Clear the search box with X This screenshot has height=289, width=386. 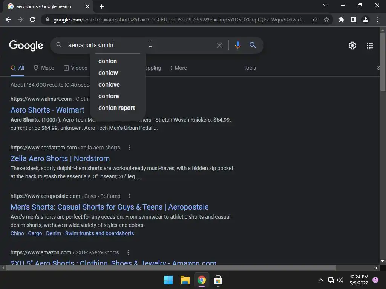pyautogui.click(x=219, y=45)
